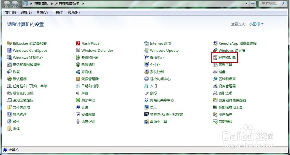Open the RemoteApp 和桌面连接 link
The image size is (290, 155).
click(x=238, y=43)
